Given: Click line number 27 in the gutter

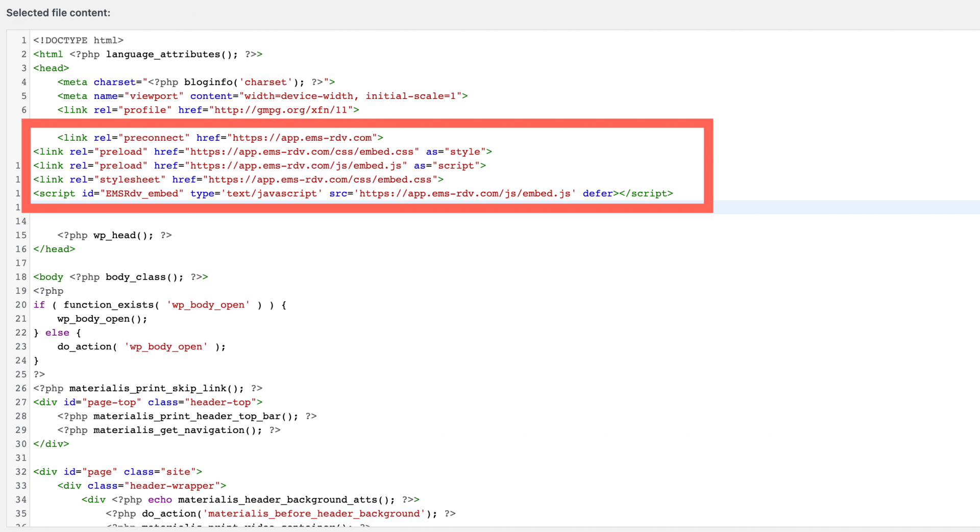Looking at the screenshot, I should tap(21, 402).
